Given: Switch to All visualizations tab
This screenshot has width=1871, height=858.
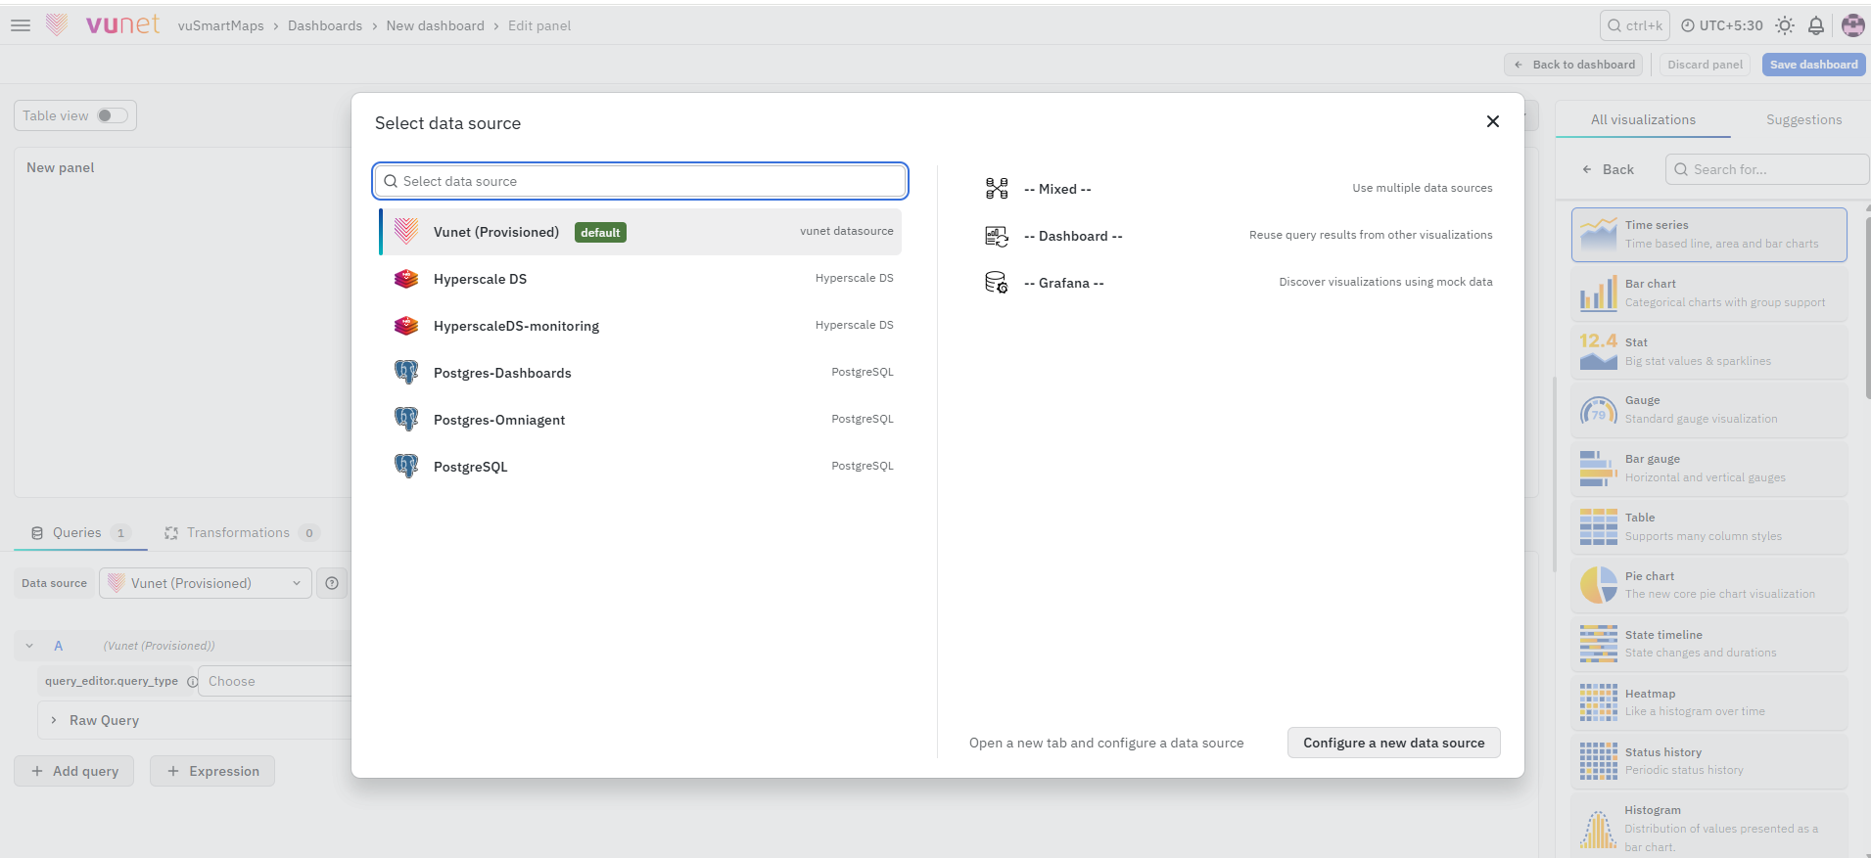Looking at the screenshot, I should point(1643,119).
